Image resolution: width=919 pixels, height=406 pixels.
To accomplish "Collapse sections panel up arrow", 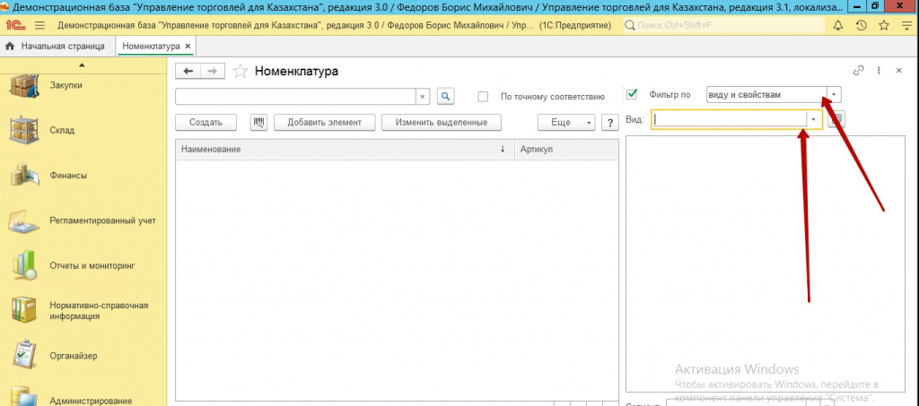I will click(x=82, y=65).
